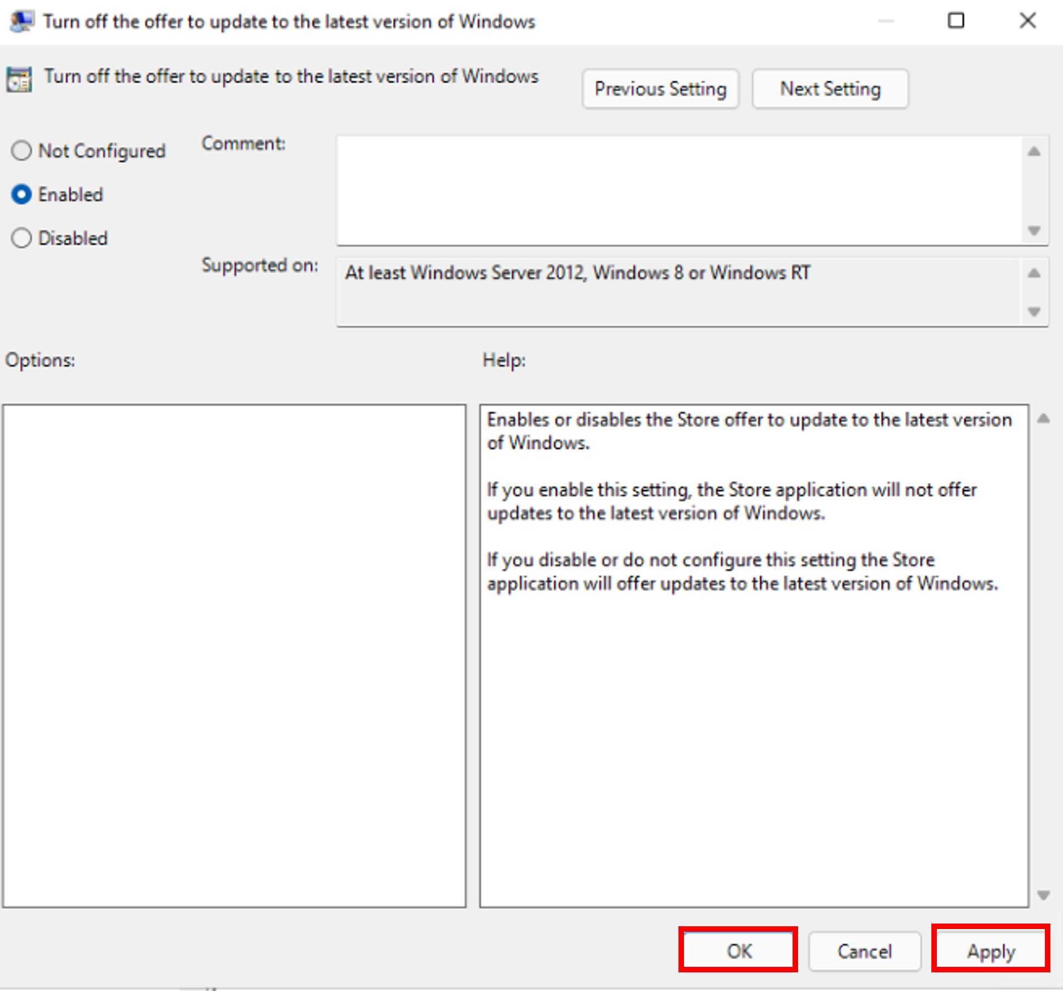Click the title bar application icon
1063x991 pixels.
21,21
